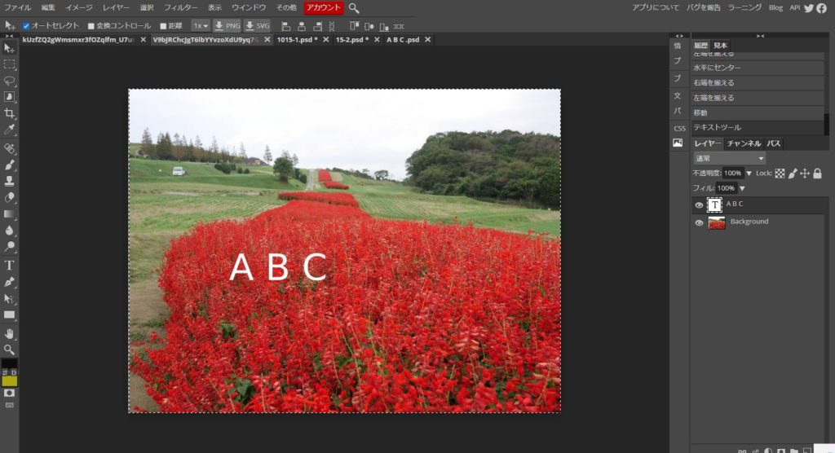835x453 pixels.
Task: Hide the Background layer with eye icon
Action: (x=699, y=222)
